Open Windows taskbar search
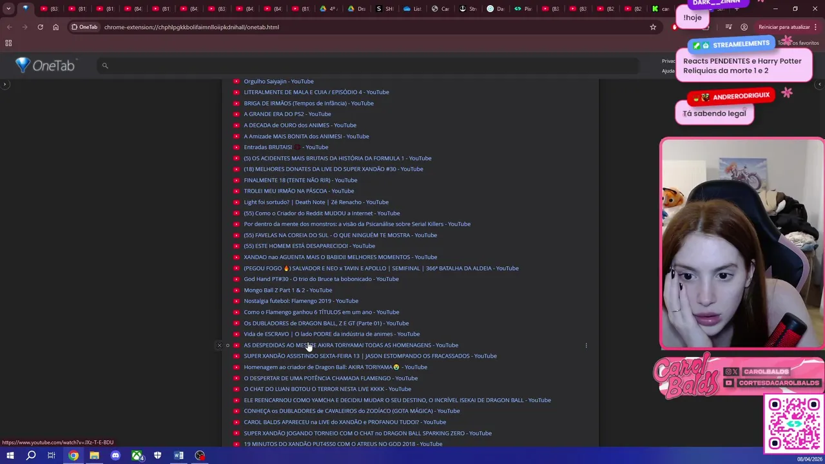The height and width of the screenshot is (464, 825). [31, 456]
